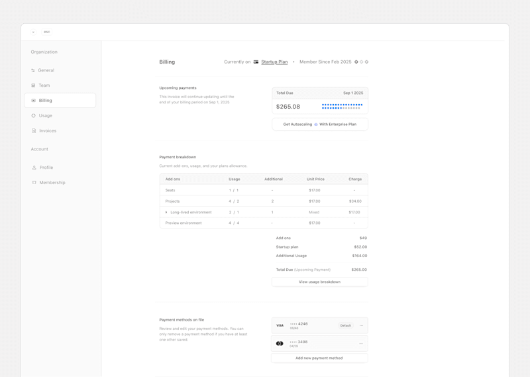Click the blue autoscaling icon
The width and height of the screenshot is (530, 377).
pos(316,125)
